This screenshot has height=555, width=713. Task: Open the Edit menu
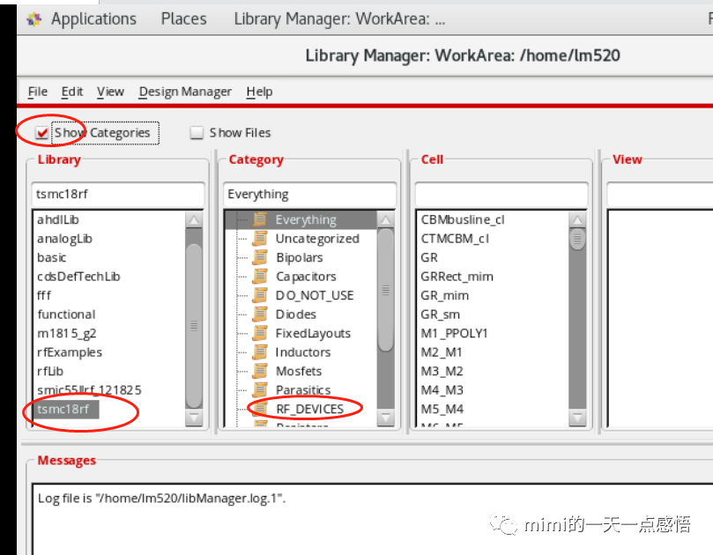(72, 92)
